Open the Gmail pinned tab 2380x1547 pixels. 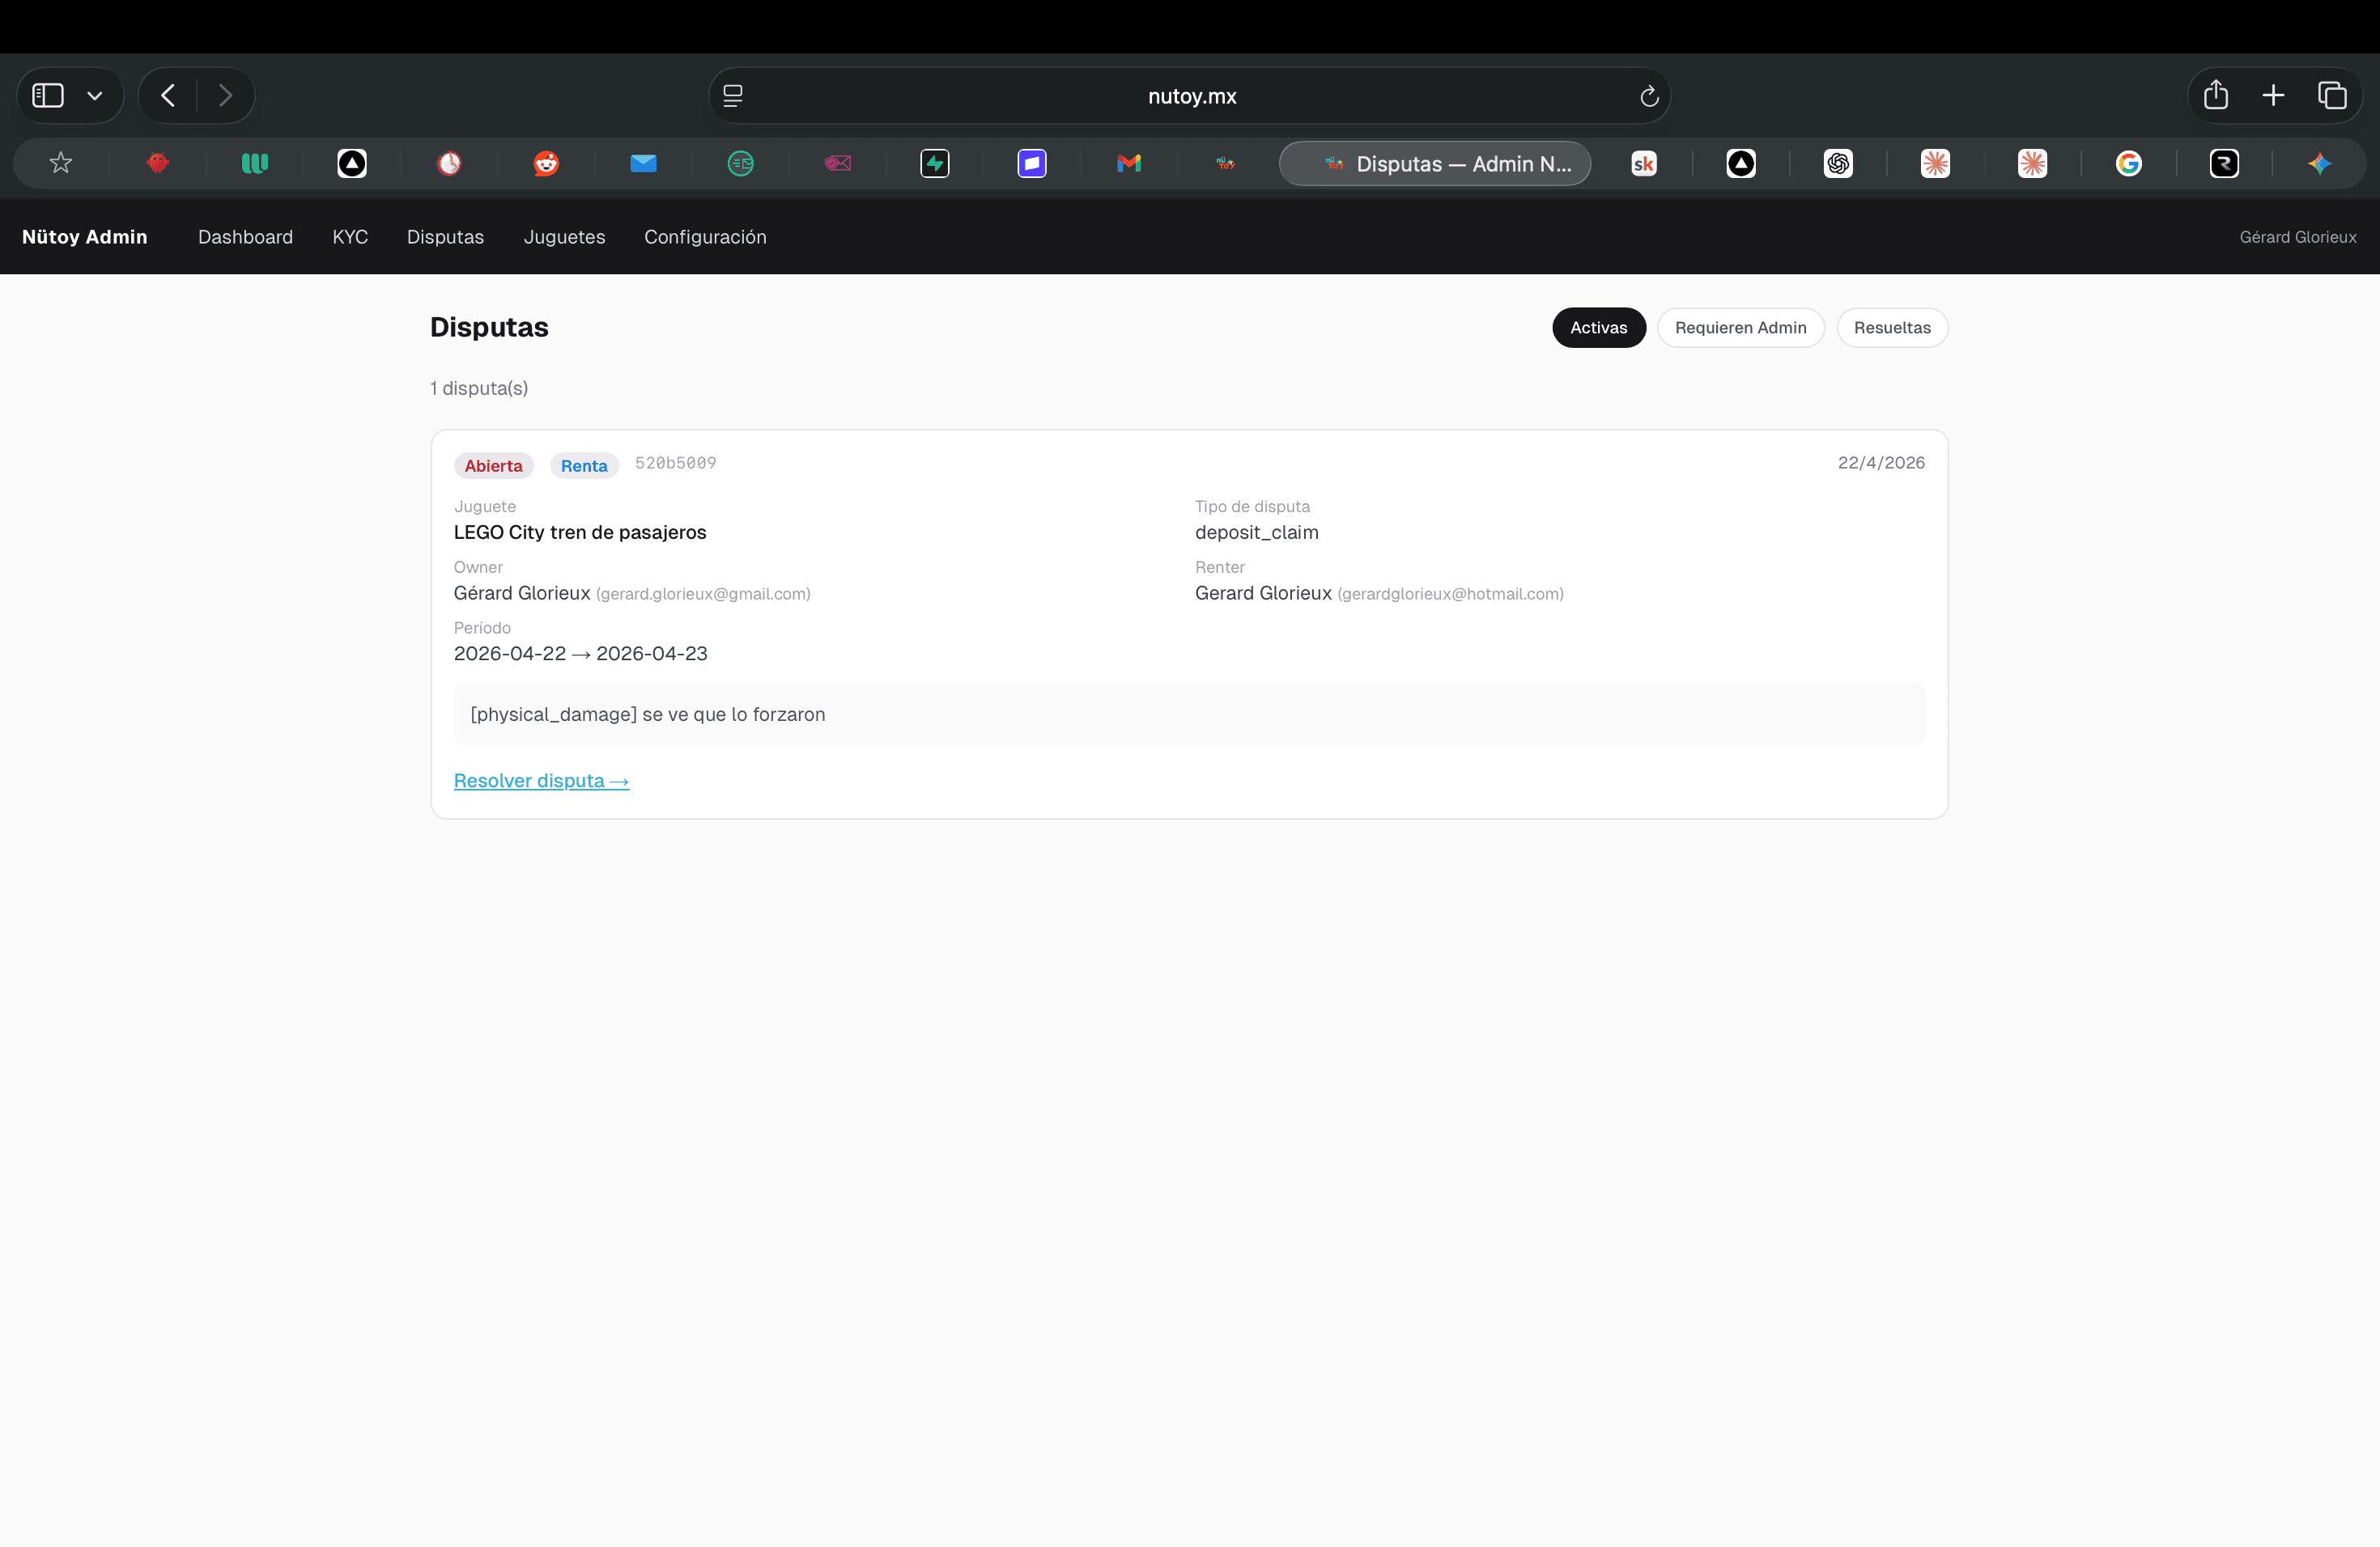(1129, 163)
